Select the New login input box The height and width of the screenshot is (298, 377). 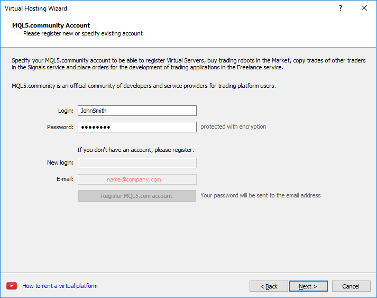click(x=137, y=163)
